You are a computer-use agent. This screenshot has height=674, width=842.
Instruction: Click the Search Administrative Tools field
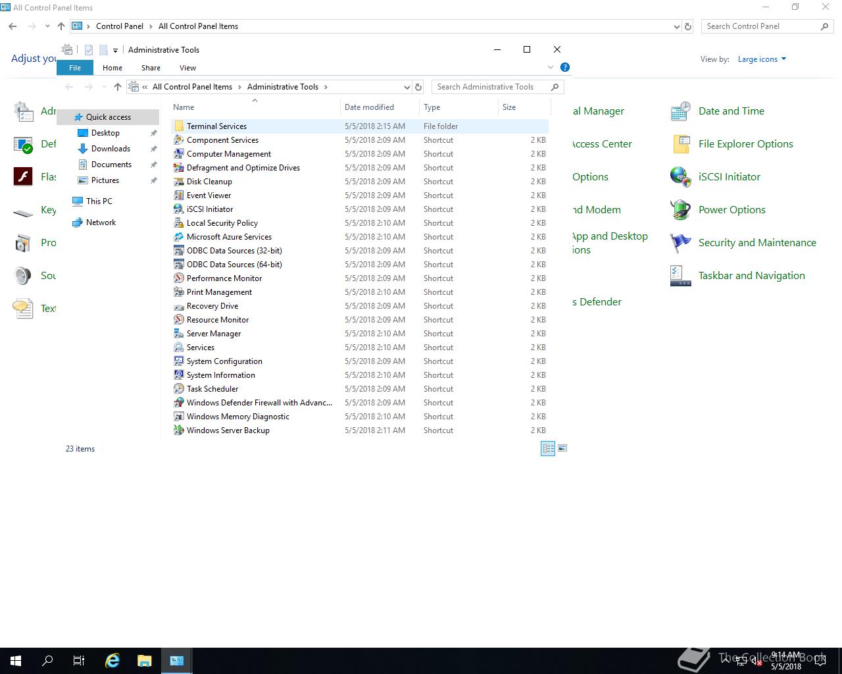point(497,87)
